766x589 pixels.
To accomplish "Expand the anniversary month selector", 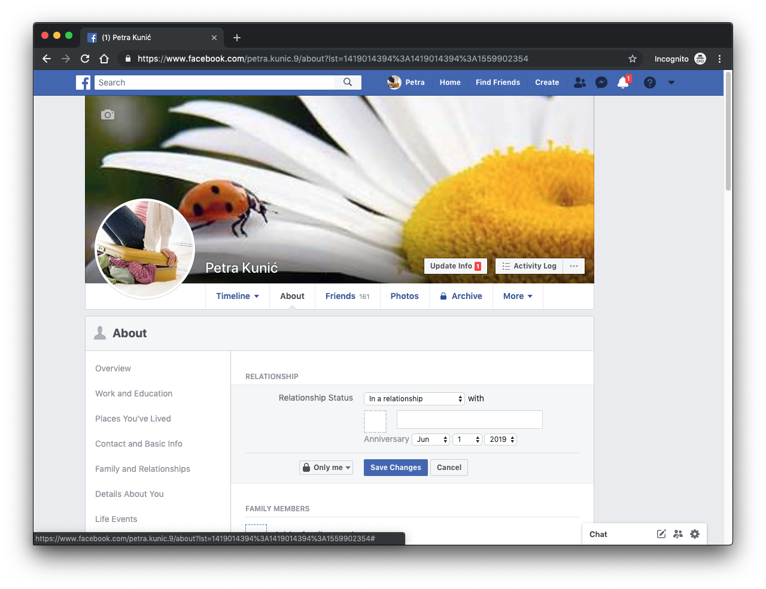I will pos(431,440).
